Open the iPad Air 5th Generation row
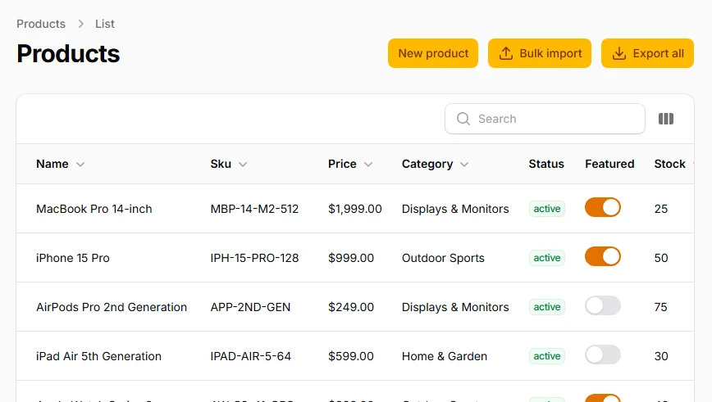 pyautogui.click(x=355, y=356)
